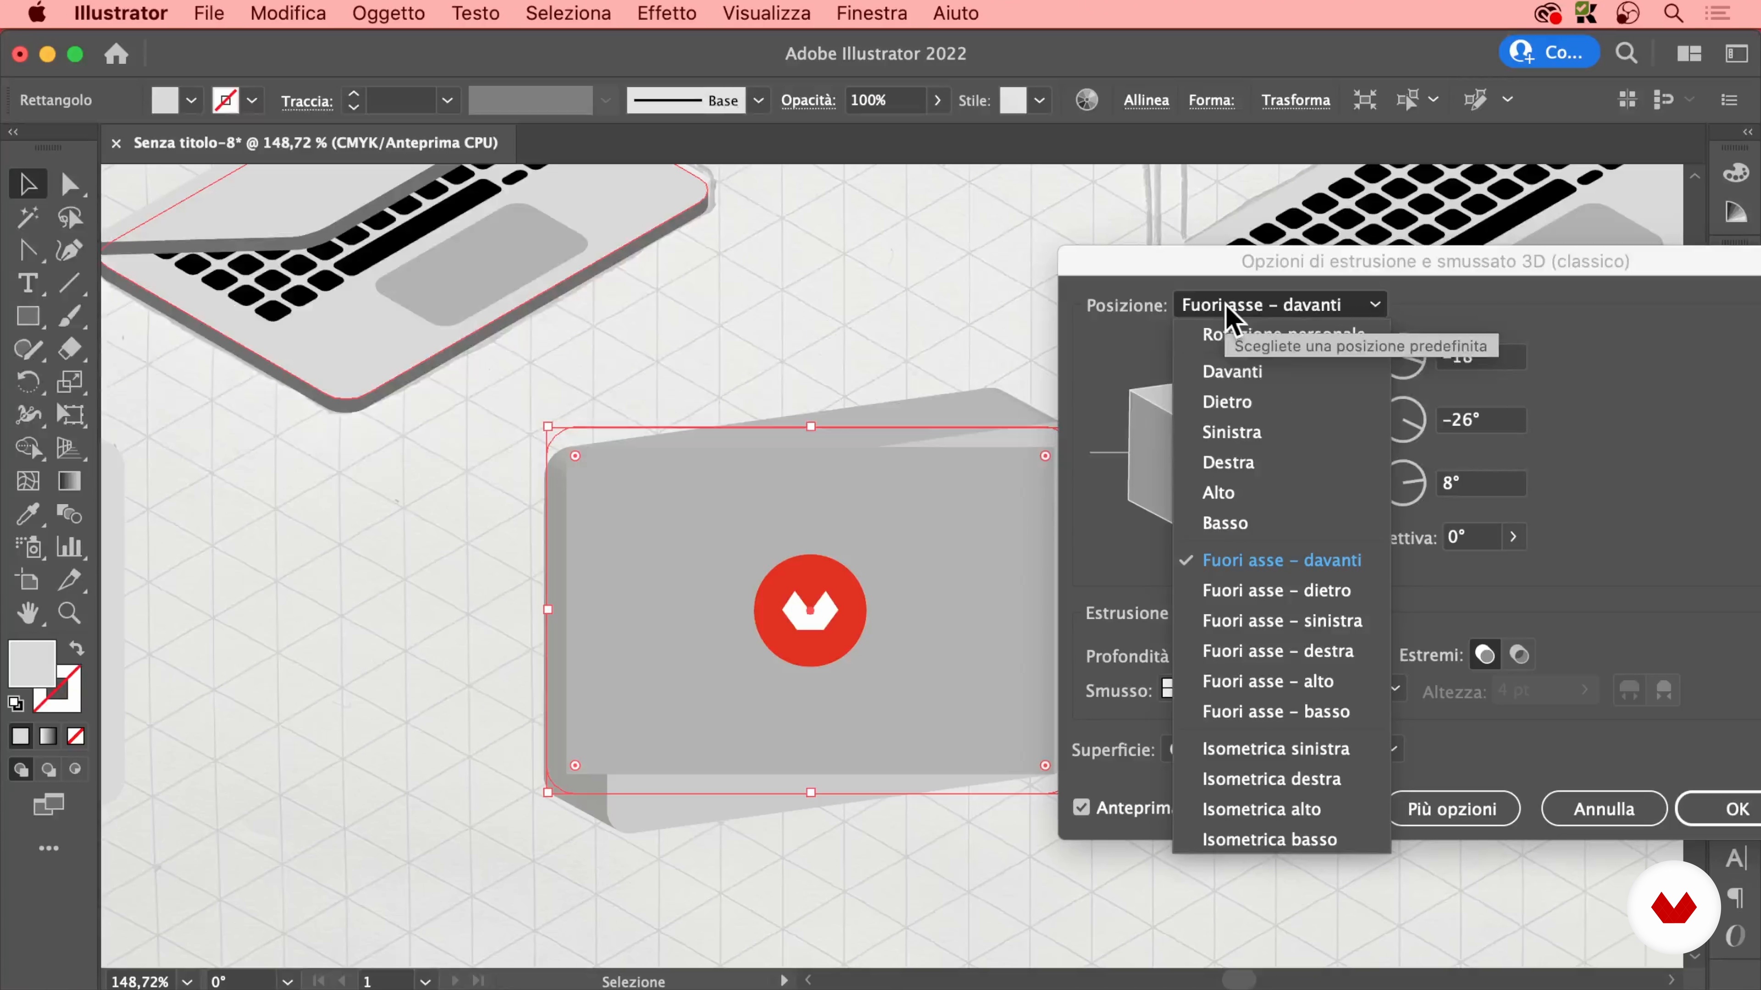
Task: Enable Draw Behind mode
Action: click(49, 770)
